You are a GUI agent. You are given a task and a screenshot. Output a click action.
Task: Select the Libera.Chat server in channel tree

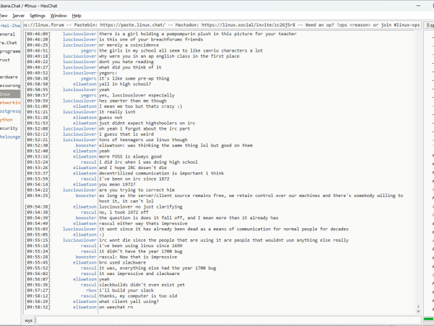[x=8, y=42]
